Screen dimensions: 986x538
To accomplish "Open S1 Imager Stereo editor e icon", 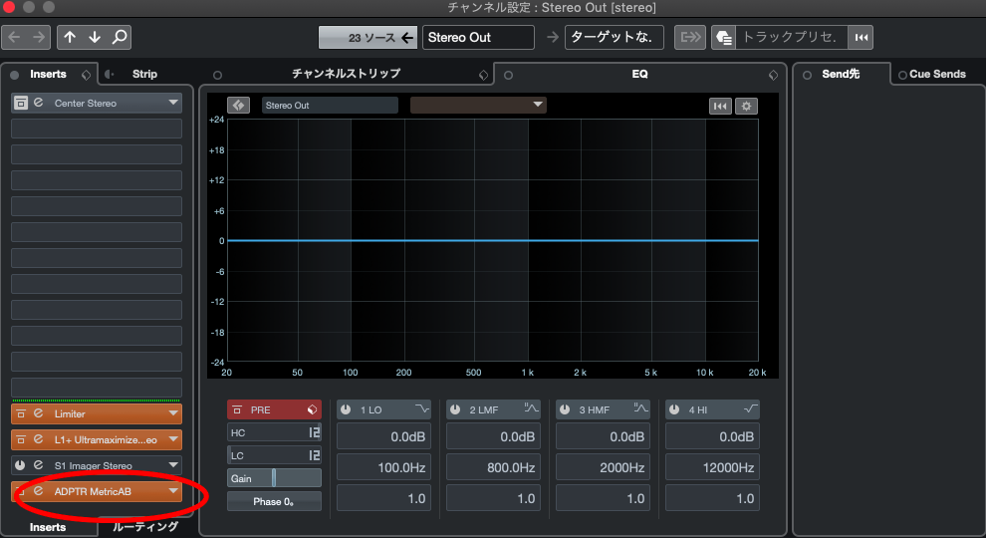I will tap(39, 465).
